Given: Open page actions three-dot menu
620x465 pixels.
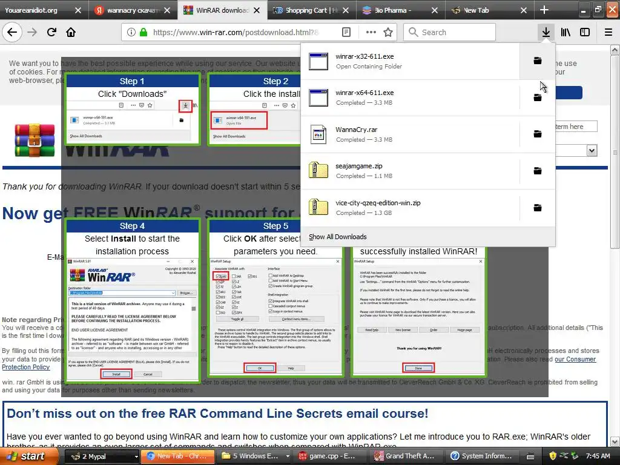Looking at the screenshot, I should (x=371, y=32).
